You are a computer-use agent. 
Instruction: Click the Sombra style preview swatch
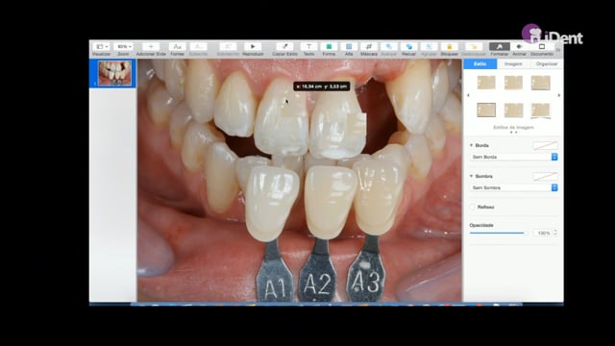[545, 176]
